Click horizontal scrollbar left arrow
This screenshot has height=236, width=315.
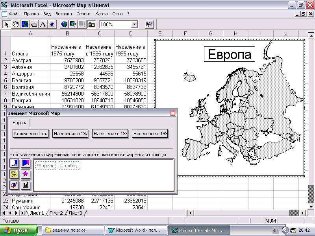190,213
